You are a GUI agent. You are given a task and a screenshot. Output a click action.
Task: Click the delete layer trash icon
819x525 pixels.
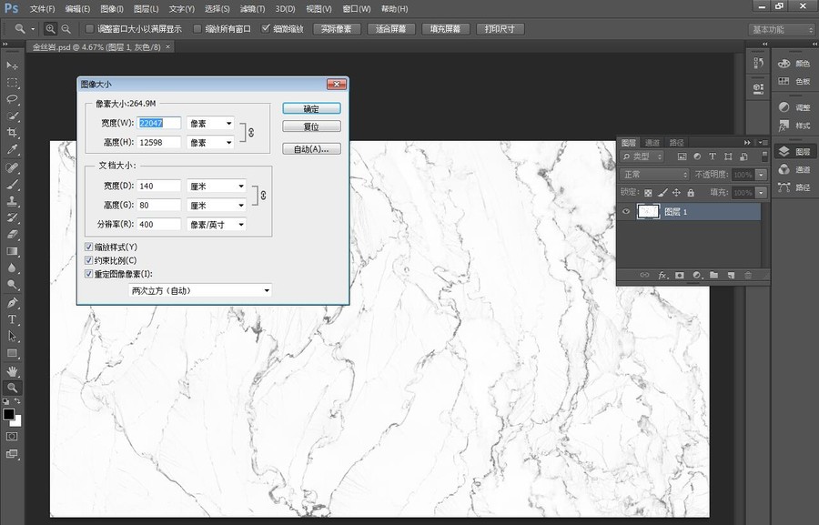748,275
